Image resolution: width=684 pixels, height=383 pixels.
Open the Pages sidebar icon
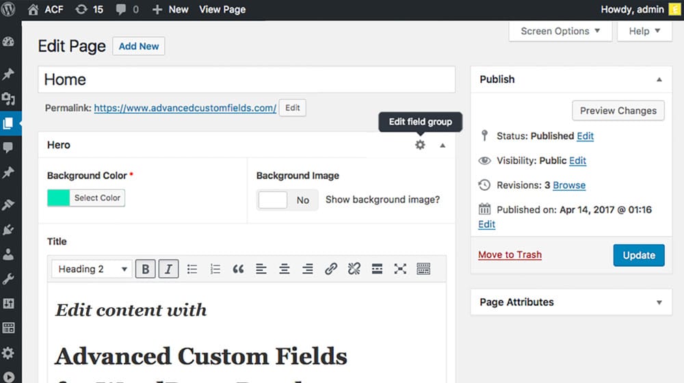click(8, 124)
